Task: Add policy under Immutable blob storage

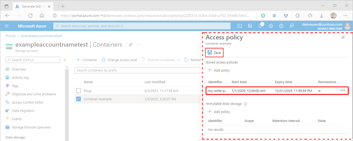Action: pos(219,111)
